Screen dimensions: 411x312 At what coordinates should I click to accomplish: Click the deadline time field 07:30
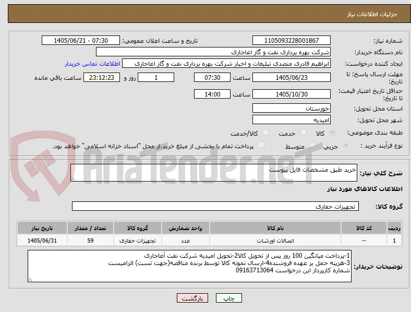pyautogui.click(x=212, y=77)
